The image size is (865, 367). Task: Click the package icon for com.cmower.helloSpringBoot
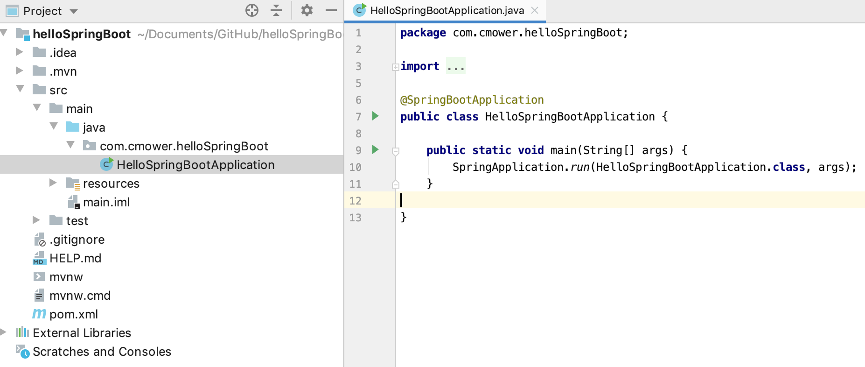[x=90, y=145]
